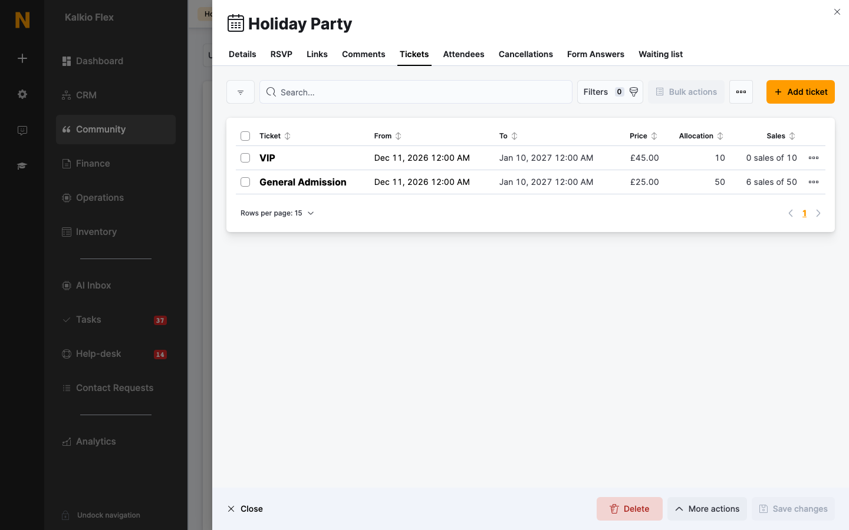Click the orange N logo icon
The width and height of the screenshot is (849, 530).
pos(22,20)
